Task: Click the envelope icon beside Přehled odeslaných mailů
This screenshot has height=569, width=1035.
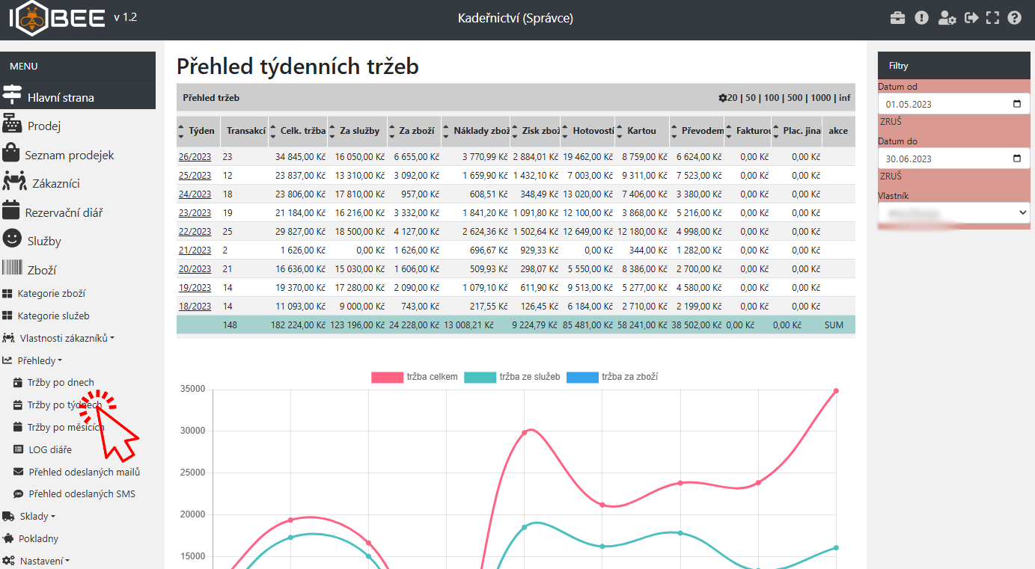Action: click(x=19, y=472)
